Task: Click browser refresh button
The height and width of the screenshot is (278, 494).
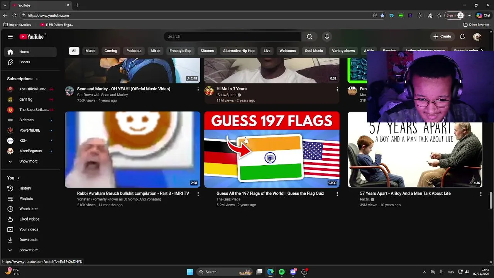Action: coord(14,15)
